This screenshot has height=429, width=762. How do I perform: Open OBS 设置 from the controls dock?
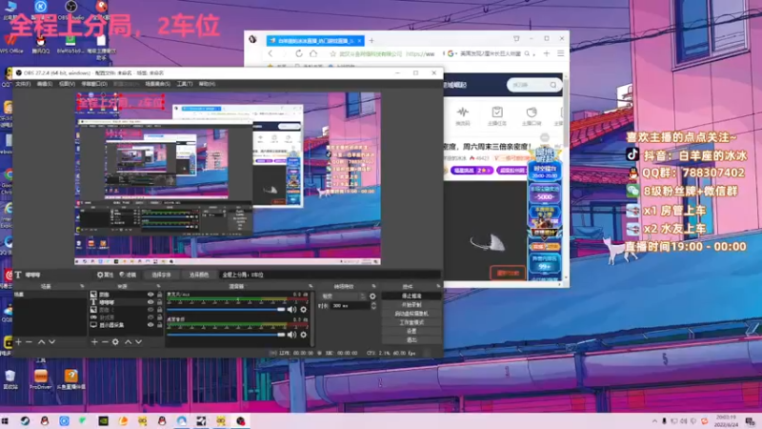point(411,331)
